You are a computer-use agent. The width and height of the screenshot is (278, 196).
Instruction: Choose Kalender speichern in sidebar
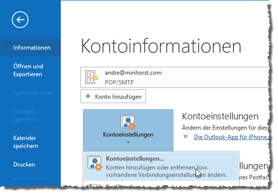click(25, 142)
